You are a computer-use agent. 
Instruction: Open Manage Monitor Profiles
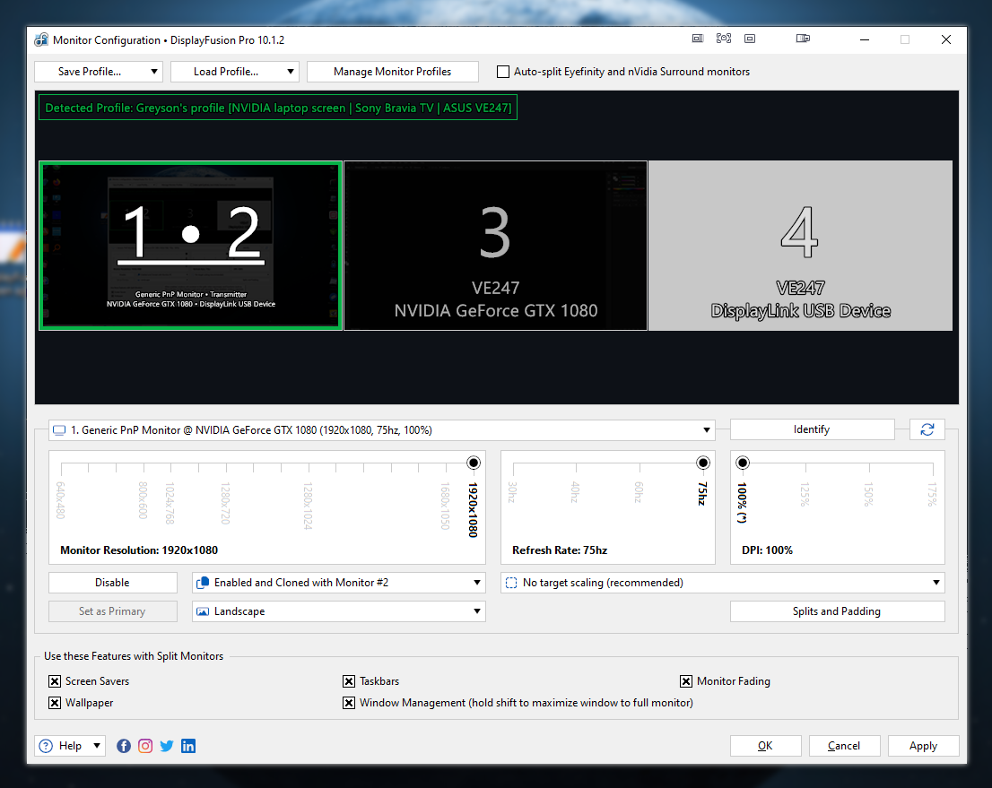(392, 72)
